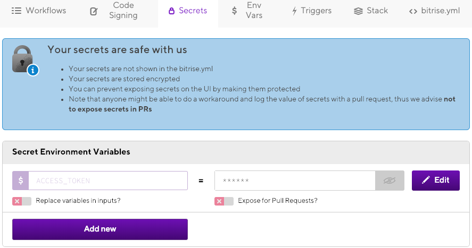Screen dimensions: 472x248
Task: Click the masked secret value field
Action: [295, 181]
